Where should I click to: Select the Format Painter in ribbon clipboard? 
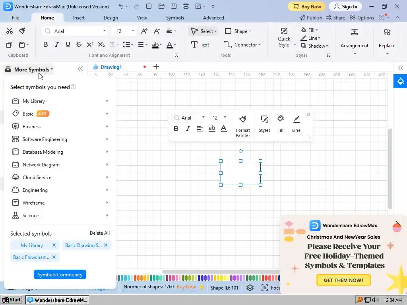pos(22,31)
